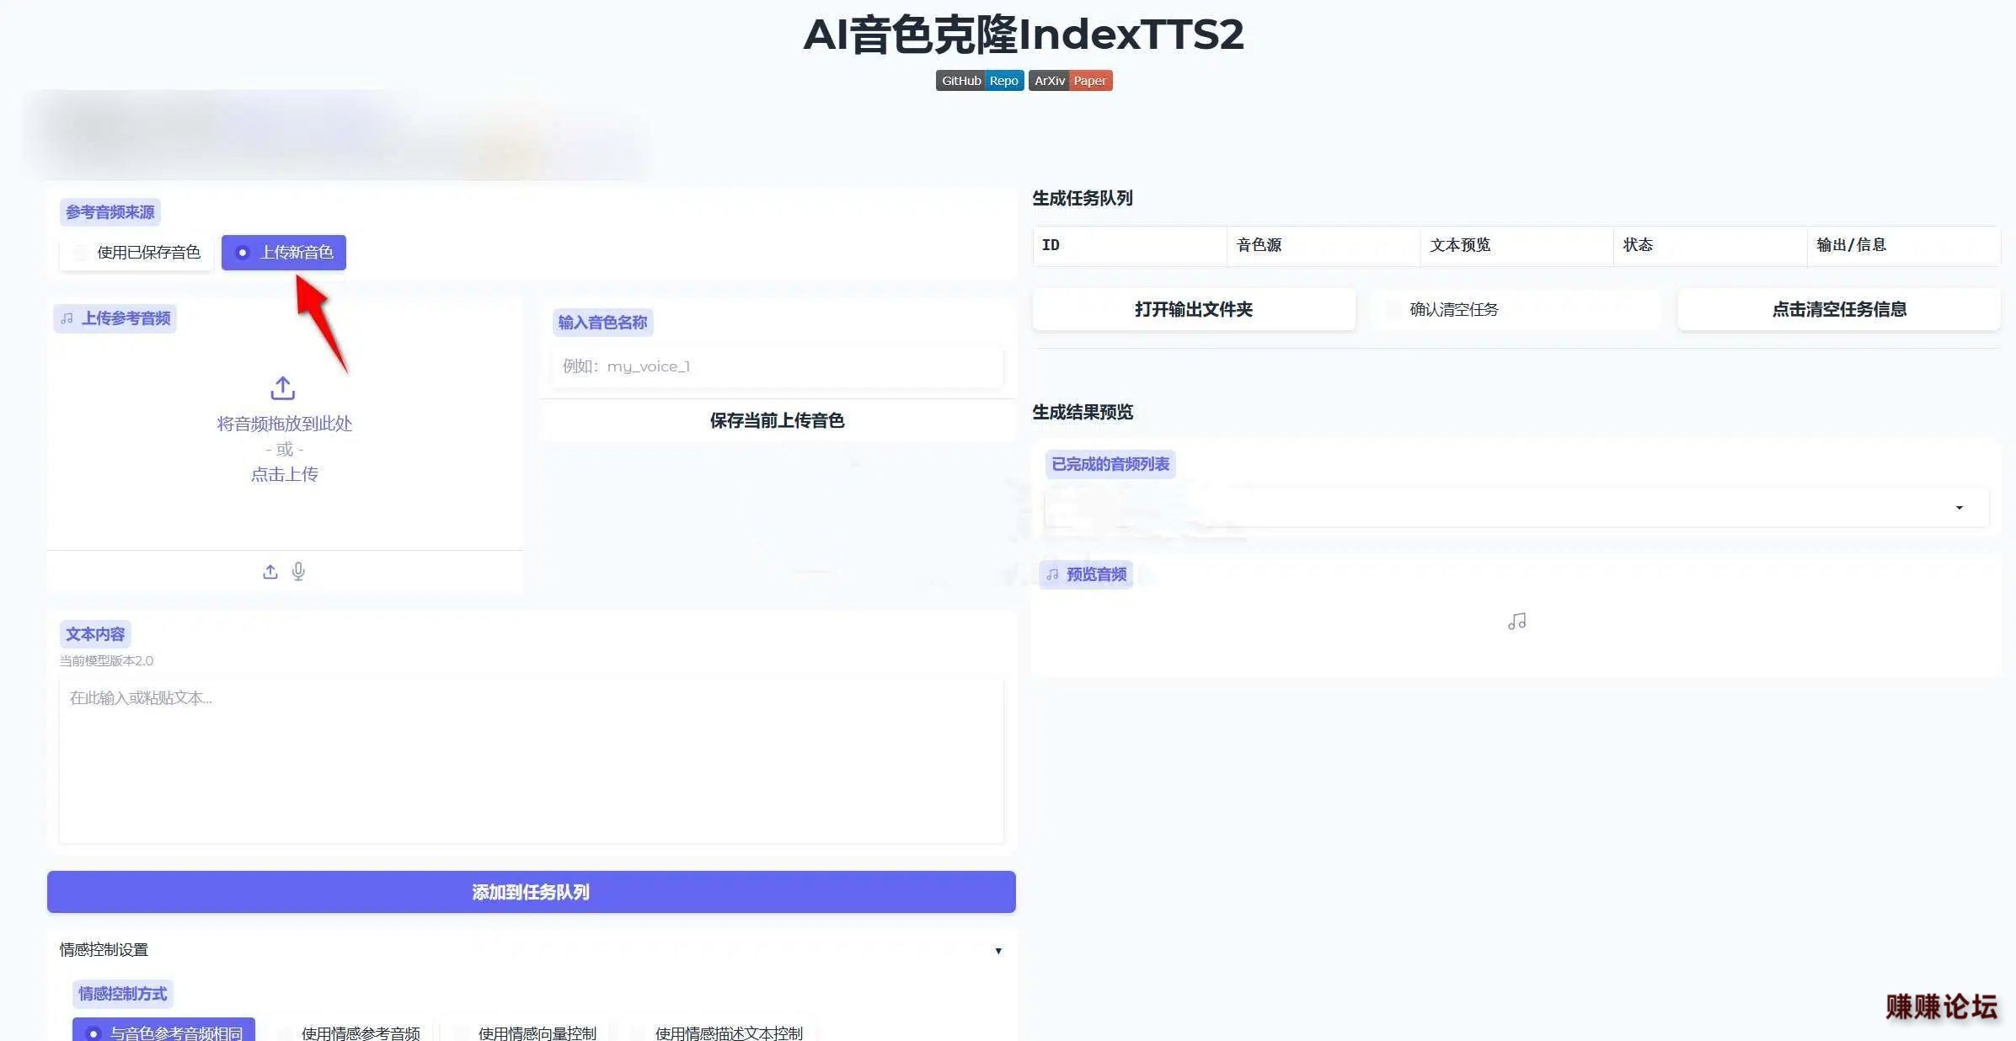This screenshot has width=2016, height=1041.
Task: Click the 上传参考音频 label
Action: point(115,318)
